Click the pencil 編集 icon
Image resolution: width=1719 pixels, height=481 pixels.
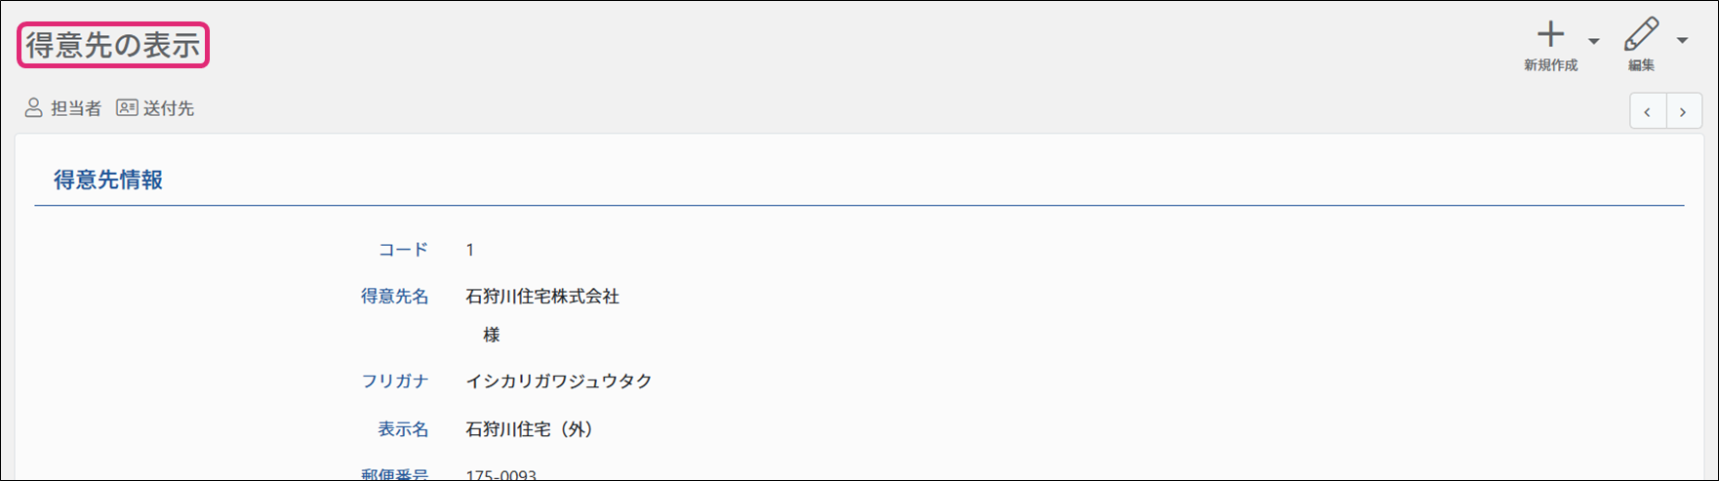tap(1641, 35)
